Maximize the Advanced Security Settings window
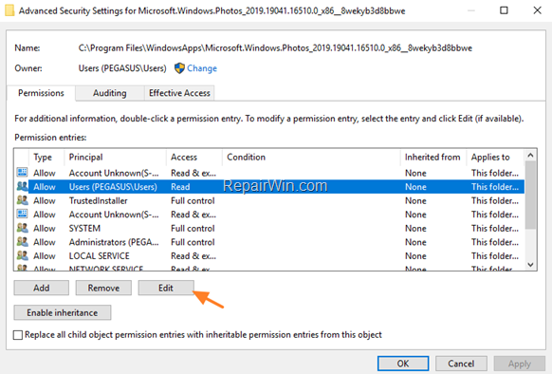Viewport: 552px width, 374px height. click(504, 10)
